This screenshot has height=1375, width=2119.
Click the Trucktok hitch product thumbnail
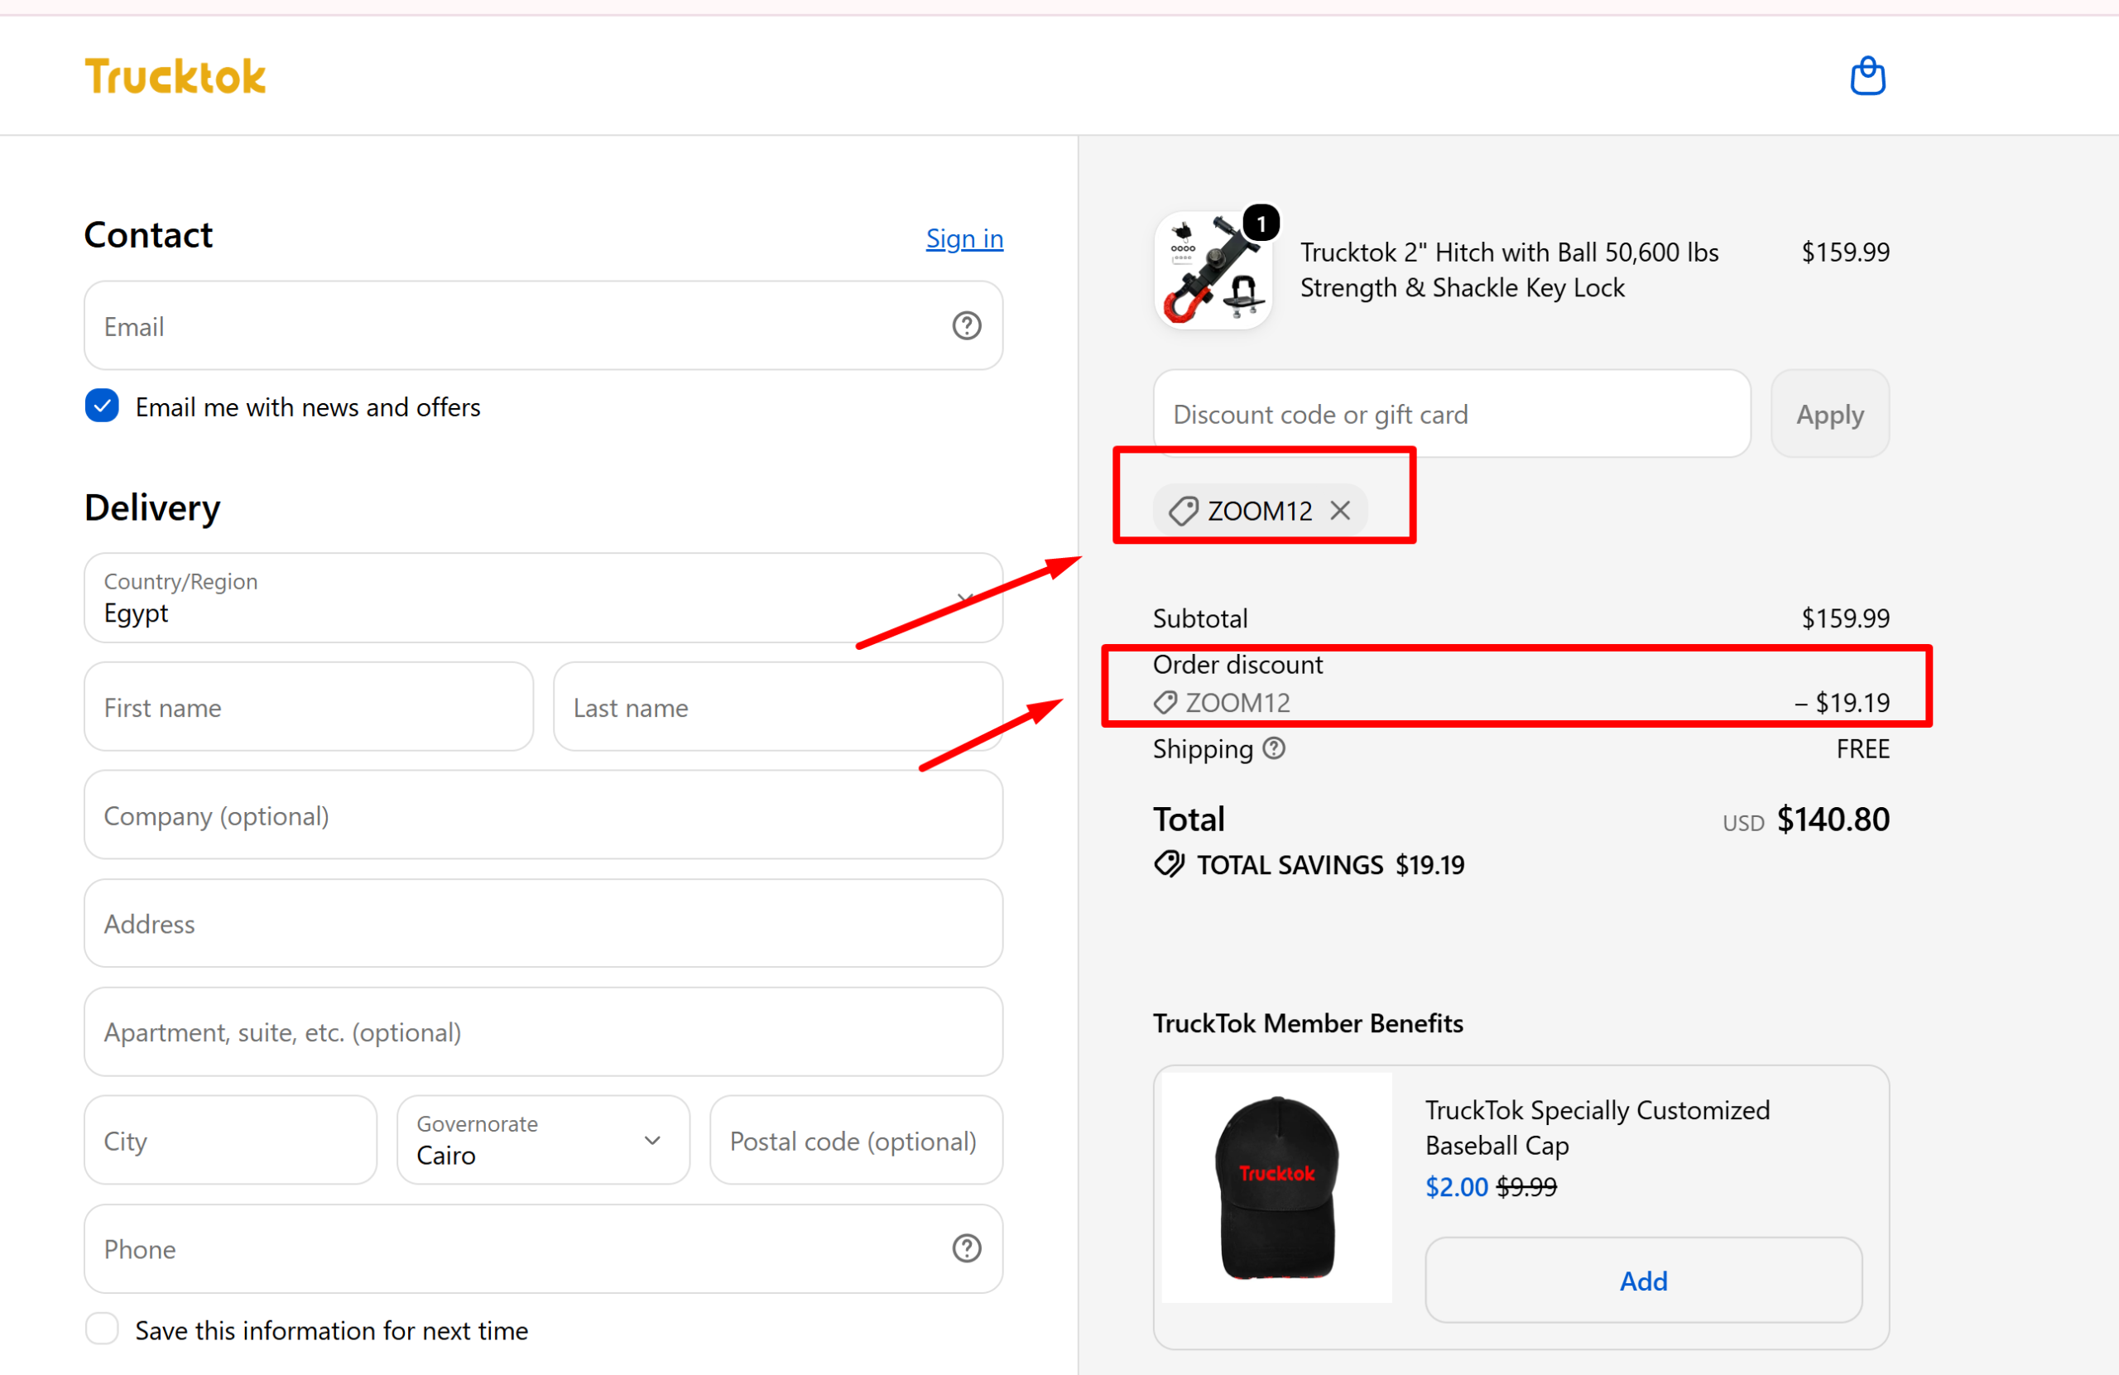point(1213,270)
